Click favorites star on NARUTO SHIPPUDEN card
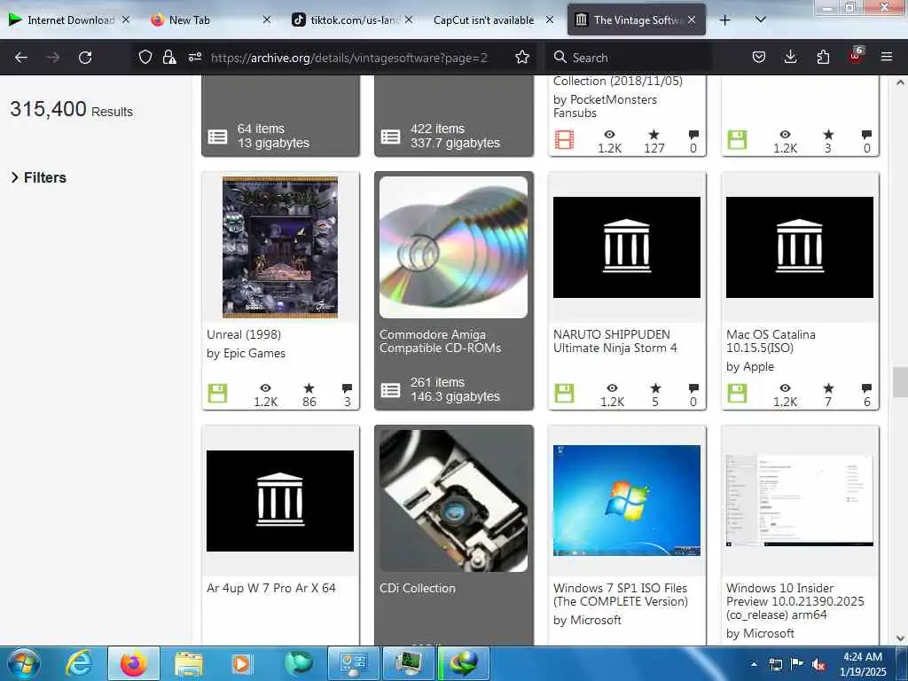This screenshot has width=908, height=681. 655,388
